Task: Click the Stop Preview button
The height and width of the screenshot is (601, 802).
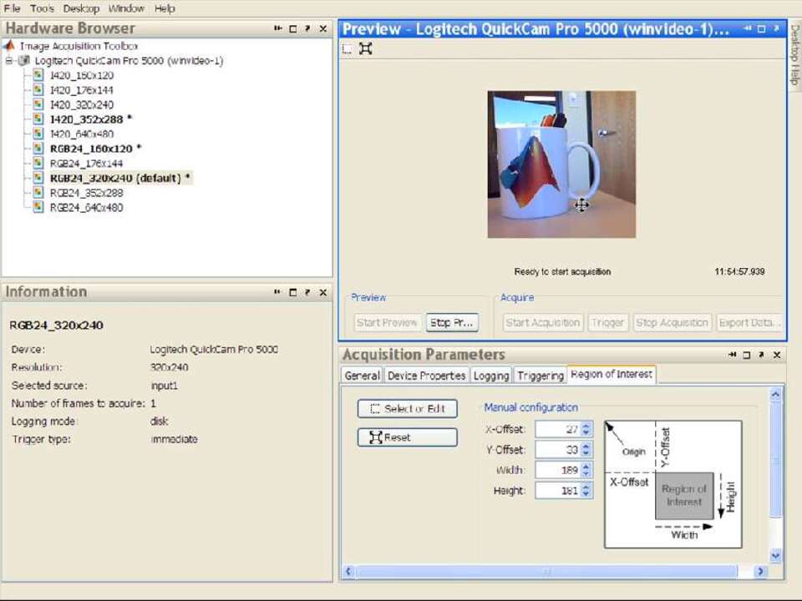Action: 452,323
